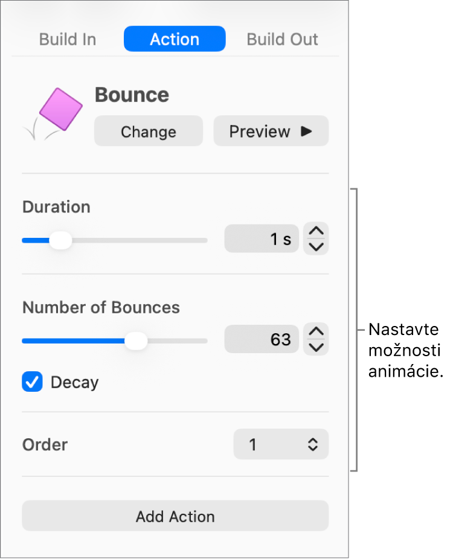This screenshot has height=559, width=453.
Task: Switch to the Build Out tab
Action: (x=282, y=39)
